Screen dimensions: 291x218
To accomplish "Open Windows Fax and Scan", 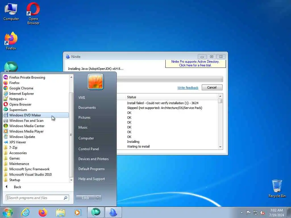I will coord(36,120).
